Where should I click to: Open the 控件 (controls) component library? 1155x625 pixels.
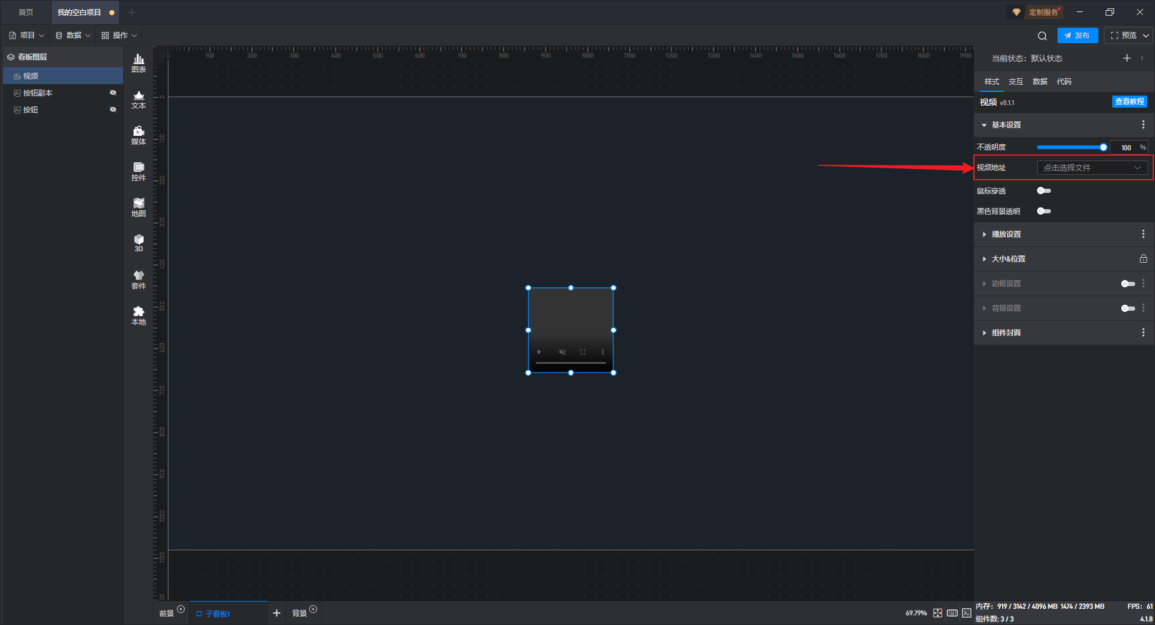pos(138,171)
